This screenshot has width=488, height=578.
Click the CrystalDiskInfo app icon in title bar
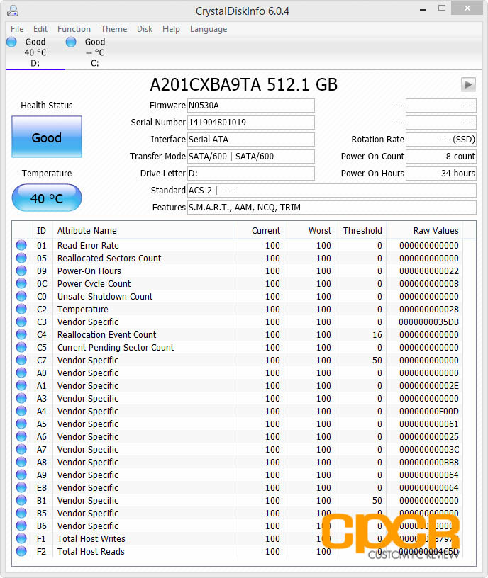[13, 11]
